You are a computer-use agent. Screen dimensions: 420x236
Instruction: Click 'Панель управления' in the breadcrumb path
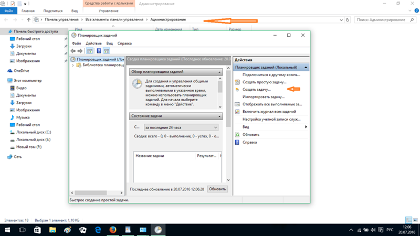(x=61, y=19)
